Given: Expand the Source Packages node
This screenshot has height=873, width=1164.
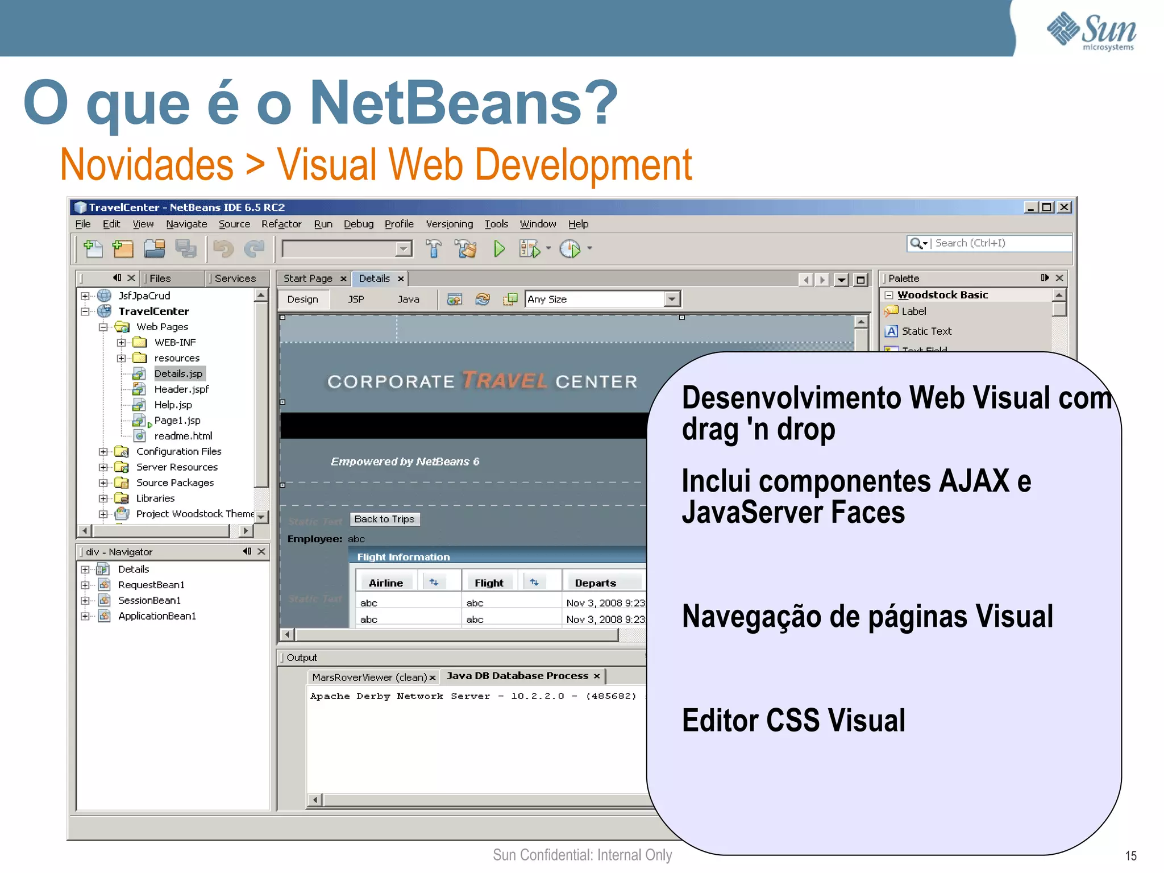Looking at the screenshot, I should tap(103, 483).
